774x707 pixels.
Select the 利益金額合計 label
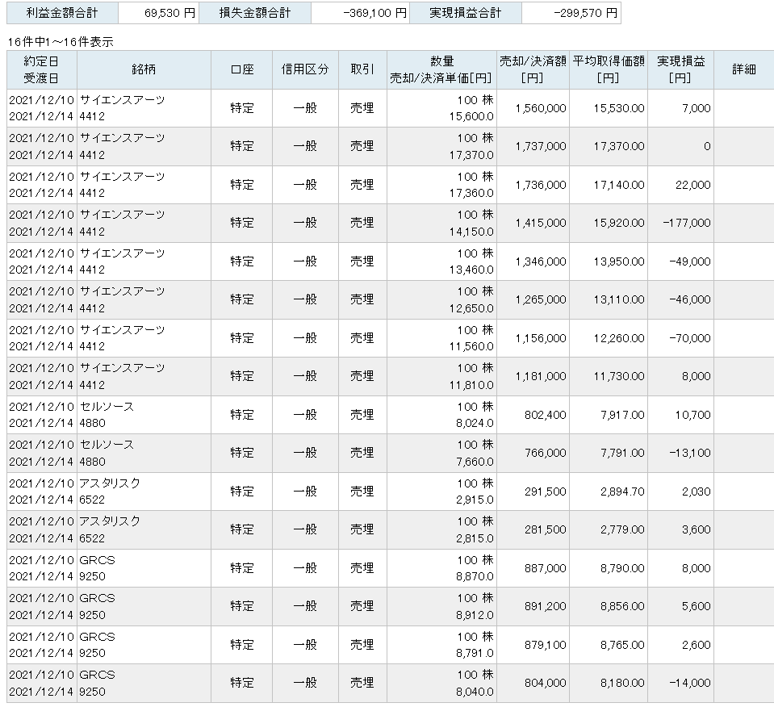coord(62,13)
